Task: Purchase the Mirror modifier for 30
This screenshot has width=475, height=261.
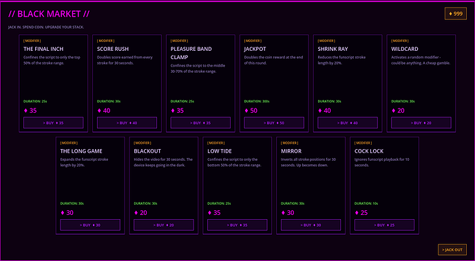Action: [310, 225]
